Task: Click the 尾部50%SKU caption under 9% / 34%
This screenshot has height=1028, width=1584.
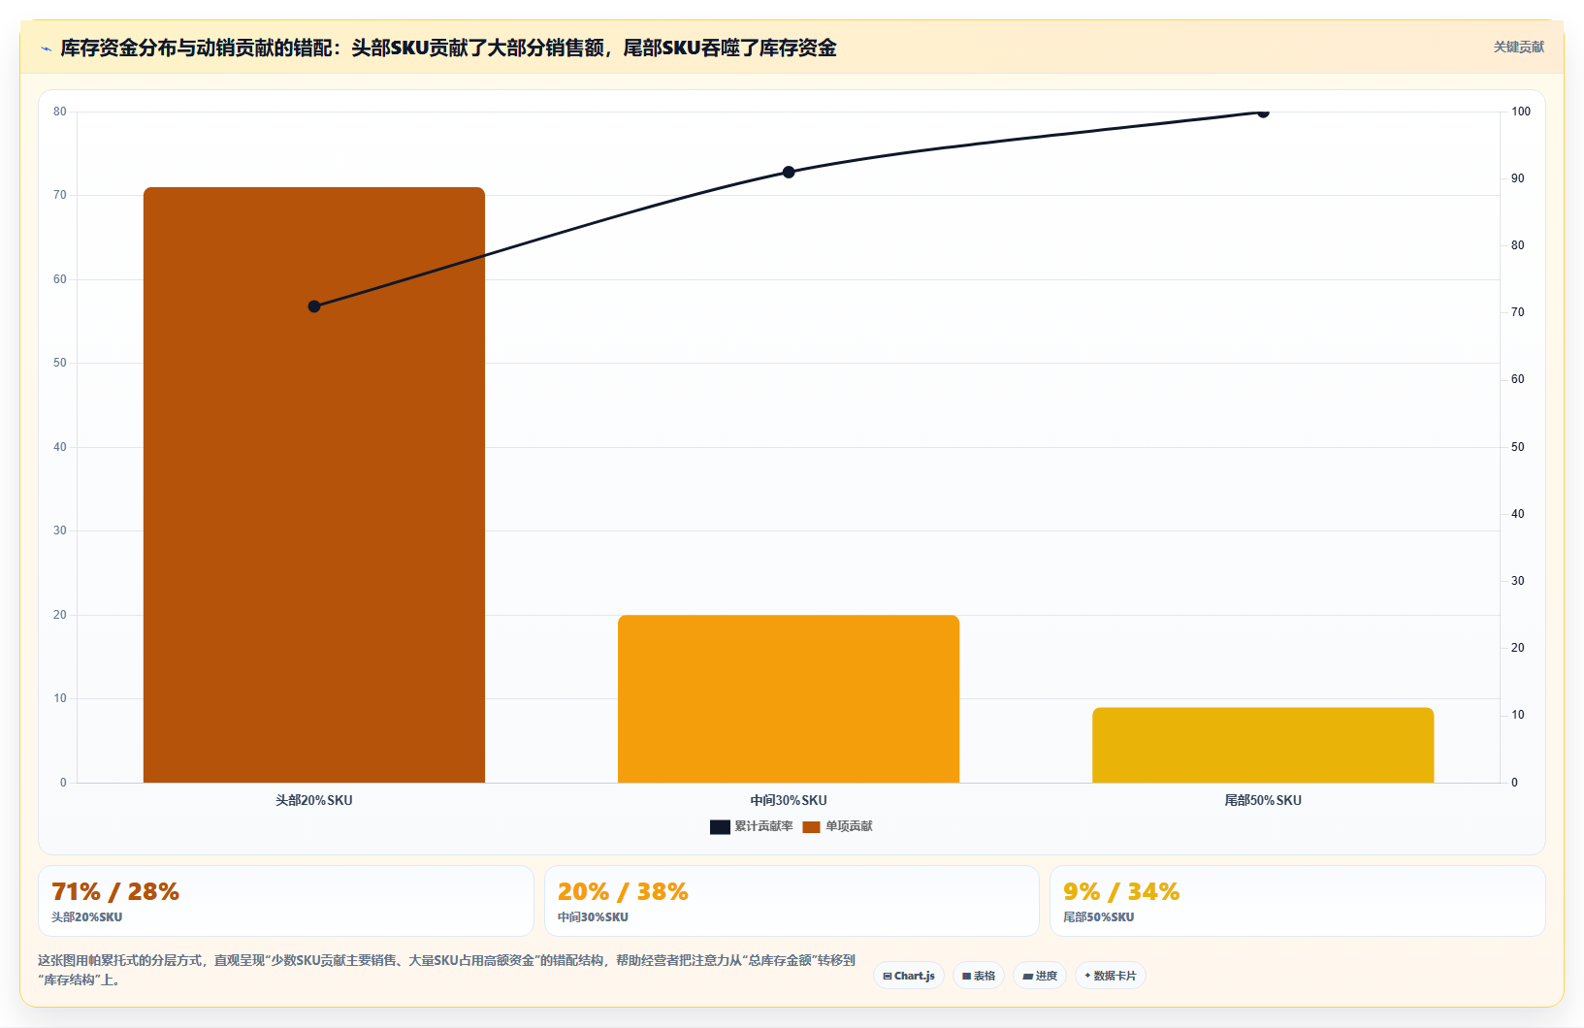Action: click(1098, 916)
